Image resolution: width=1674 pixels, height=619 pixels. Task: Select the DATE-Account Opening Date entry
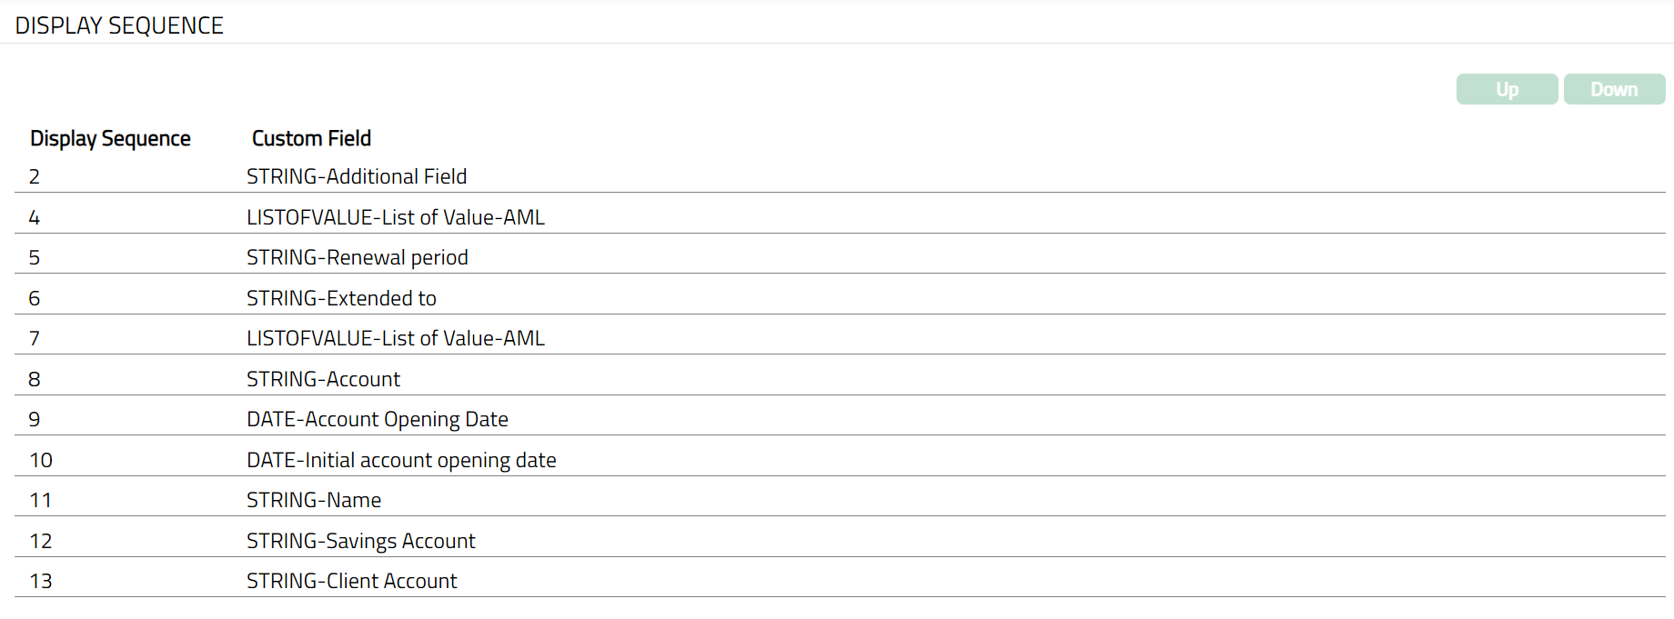click(377, 419)
